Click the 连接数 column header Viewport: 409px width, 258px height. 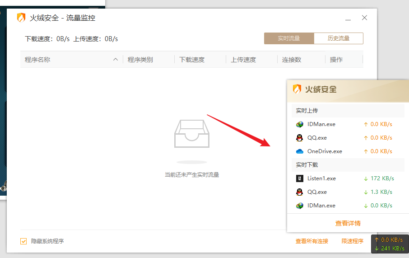pyautogui.click(x=292, y=60)
